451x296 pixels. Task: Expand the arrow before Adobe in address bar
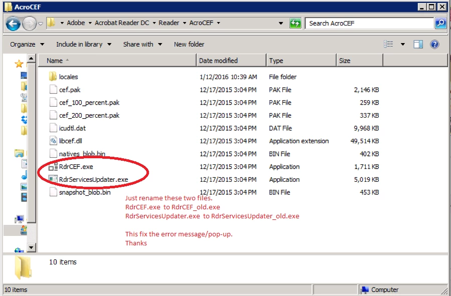tap(62, 23)
